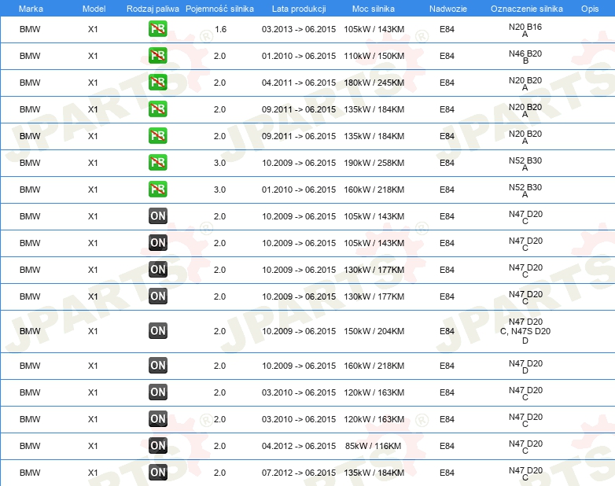Click the ON icon in the 07.2012 row

click(x=157, y=473)
